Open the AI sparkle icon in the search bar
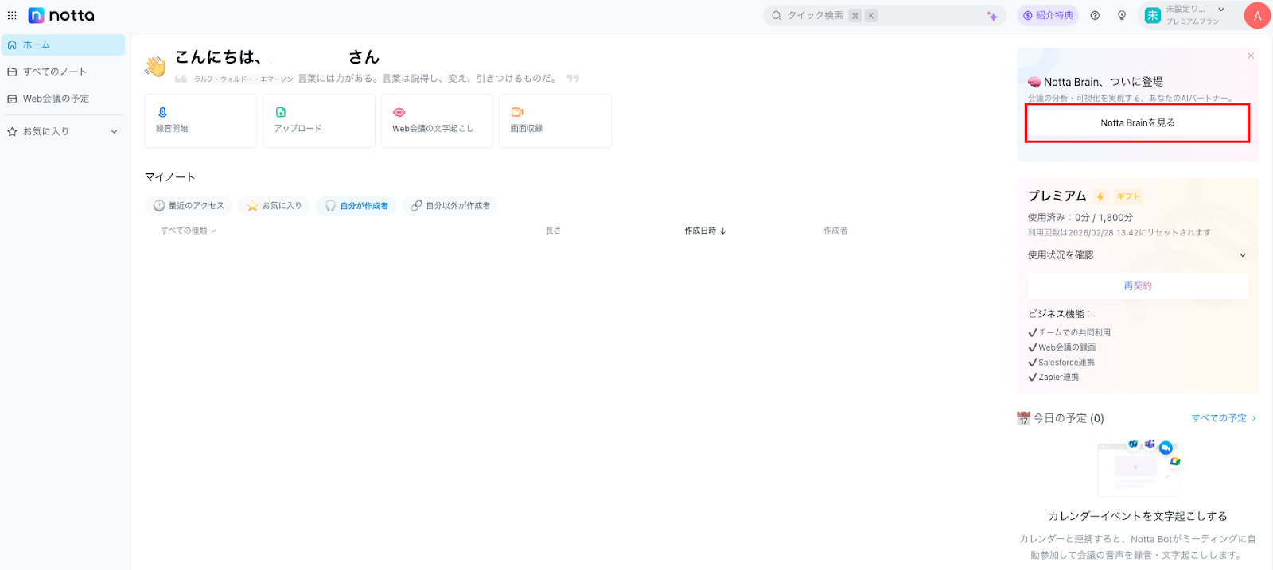1273x570 pixels. click(991, 16)
